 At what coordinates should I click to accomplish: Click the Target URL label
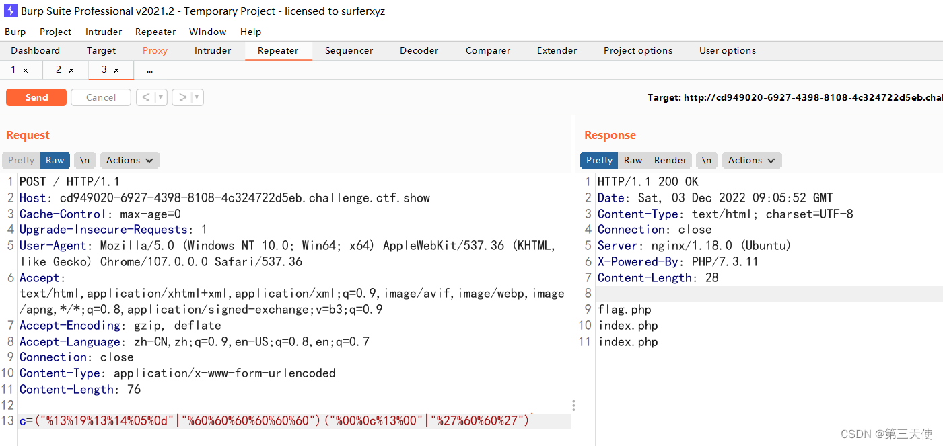click(795, 97)
